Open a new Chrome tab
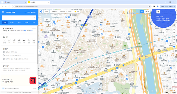 52,2
